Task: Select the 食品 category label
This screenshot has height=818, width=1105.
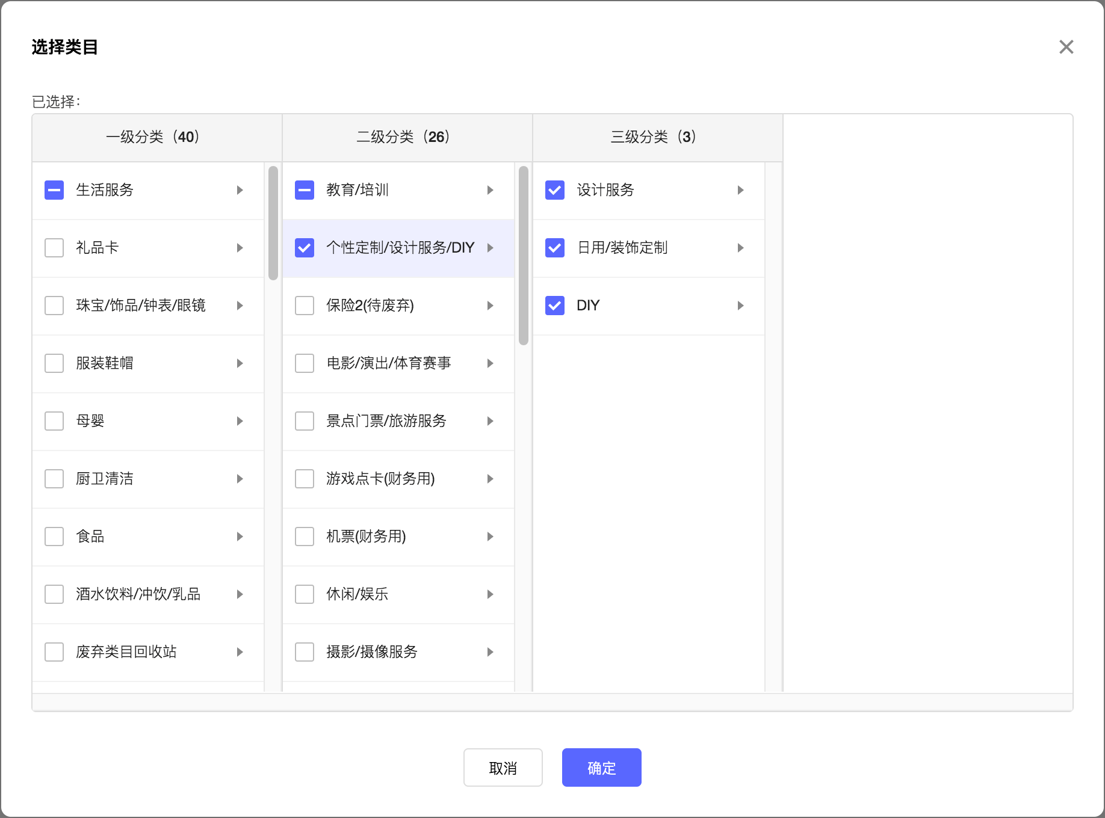Action: tap(90, 537)
